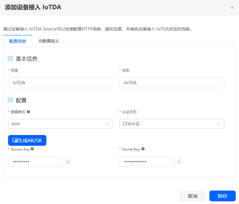The height and width of the screenshot is (204, 239).
Task: Open the 数据格式 json dropdown
Action: 60,124
